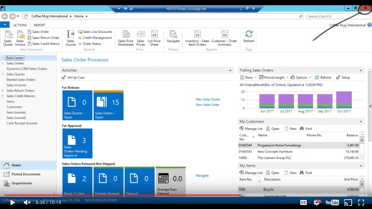Screen dimensions: 372x209
Task: Create a new Sales Invoice from ribbon
Action: tap(20, 38)
